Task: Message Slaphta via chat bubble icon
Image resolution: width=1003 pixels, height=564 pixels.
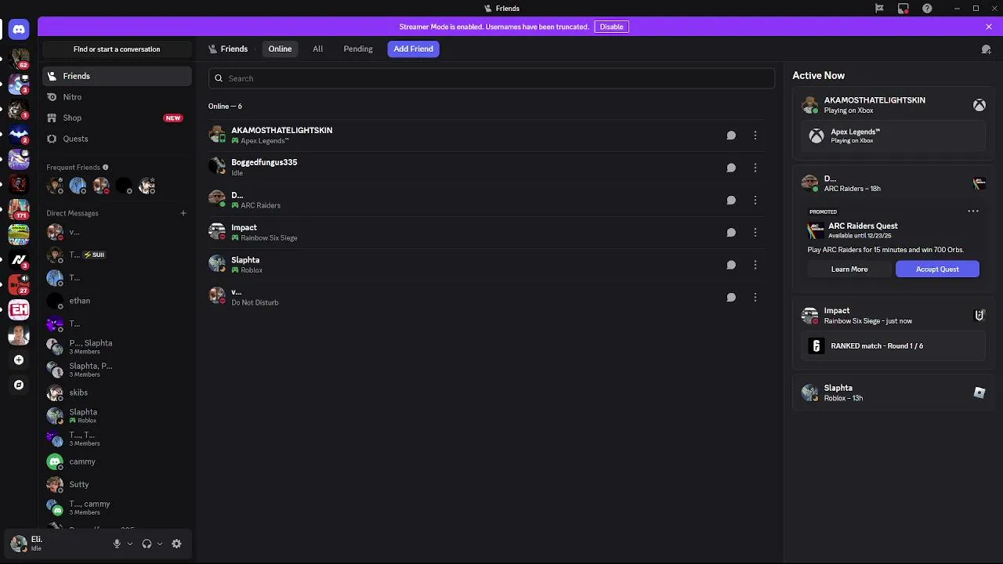Action: pos(731,265)
